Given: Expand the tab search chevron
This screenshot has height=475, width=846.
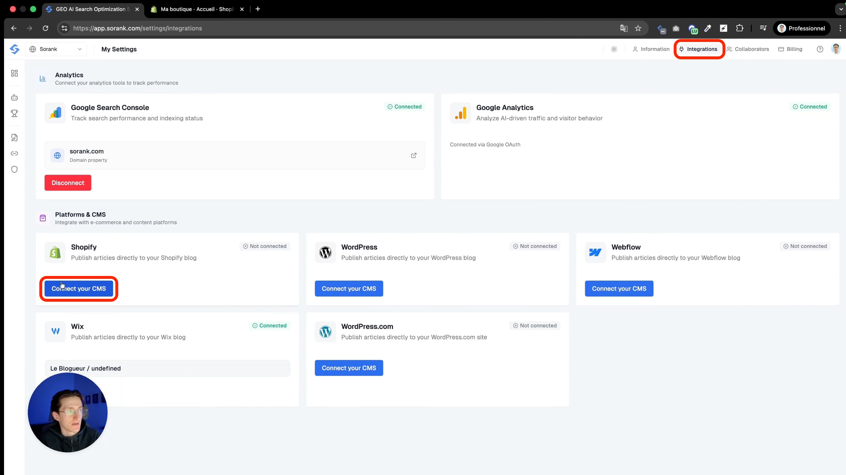Looking at the screenshot, I should 840,9.
